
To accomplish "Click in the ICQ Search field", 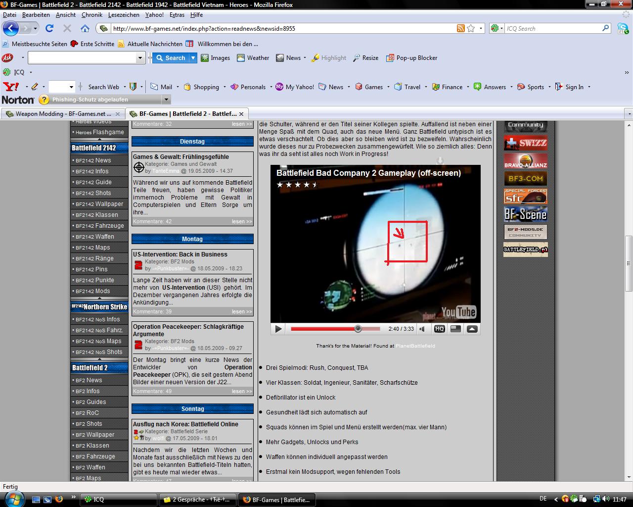I will pos(552,28).
